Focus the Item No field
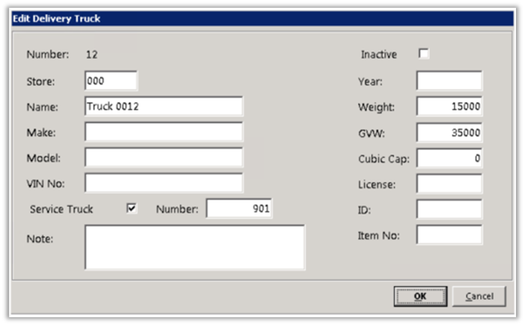Screen dimensions: 525x325 (449, 235)
